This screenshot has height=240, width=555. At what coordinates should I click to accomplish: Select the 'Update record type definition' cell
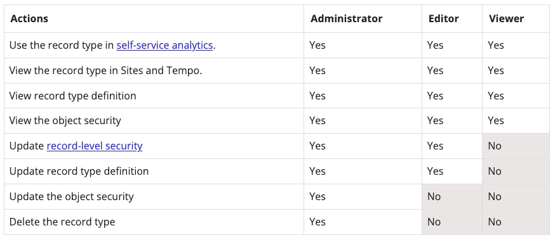coord(154,171)
